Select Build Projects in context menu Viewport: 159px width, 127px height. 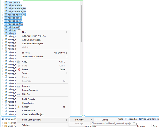tap(29, 99)
